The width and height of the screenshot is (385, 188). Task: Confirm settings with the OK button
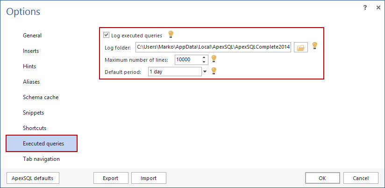coord(323,178)
